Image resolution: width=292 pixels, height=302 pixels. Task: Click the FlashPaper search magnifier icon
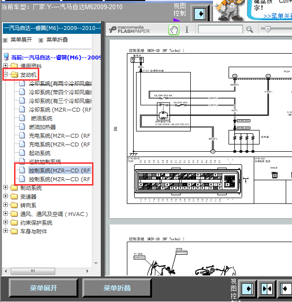pos(249,29)
